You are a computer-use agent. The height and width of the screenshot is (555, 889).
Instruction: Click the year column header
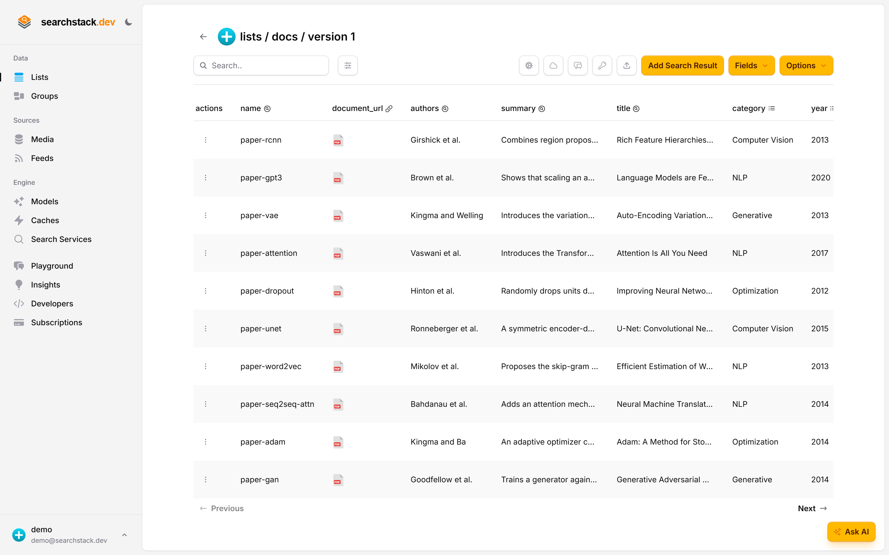pos(822,109)
